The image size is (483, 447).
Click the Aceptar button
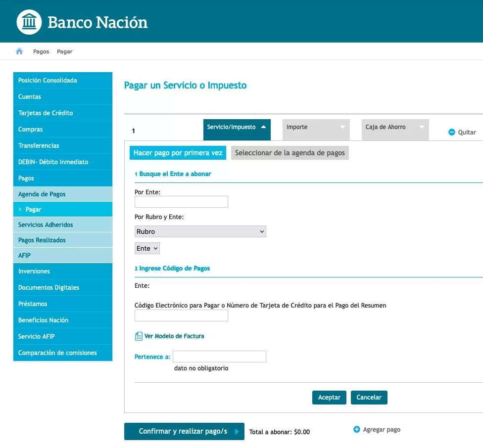pyautogui.click(x=329, y=398)
